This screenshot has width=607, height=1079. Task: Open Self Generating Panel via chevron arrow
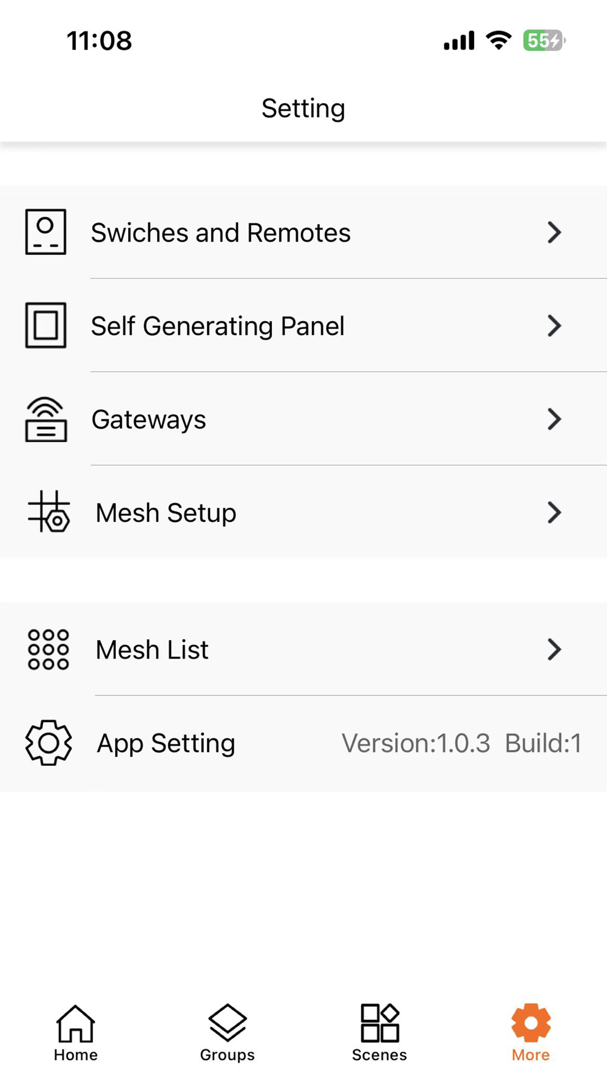[x=554, y=326]
